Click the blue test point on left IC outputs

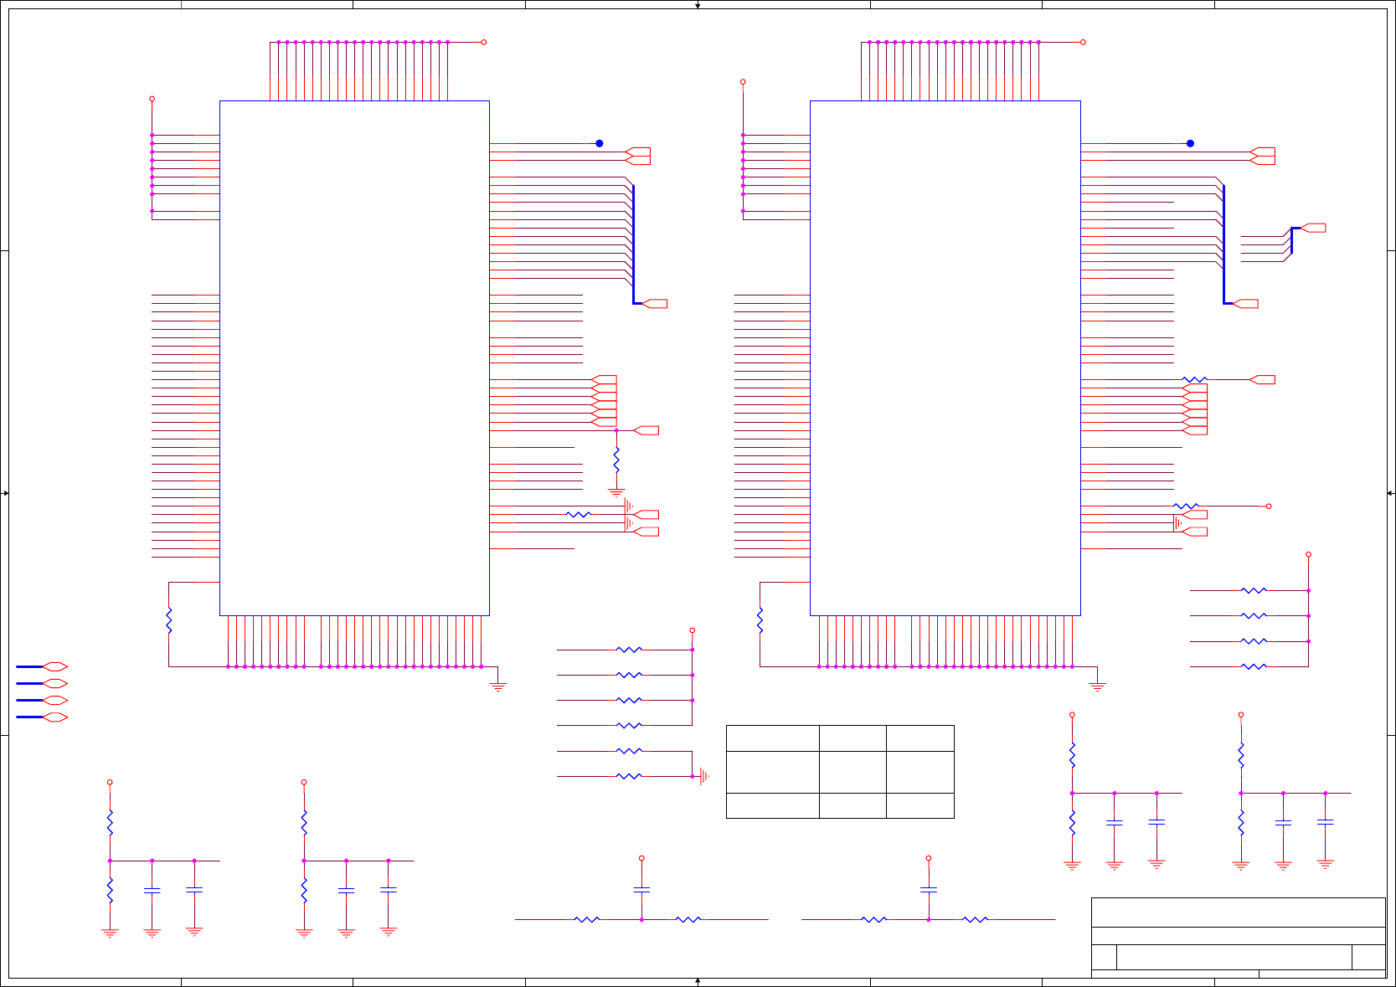[600, 143]
